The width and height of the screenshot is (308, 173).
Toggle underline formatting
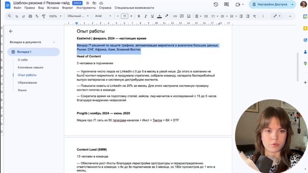(152, 16)
